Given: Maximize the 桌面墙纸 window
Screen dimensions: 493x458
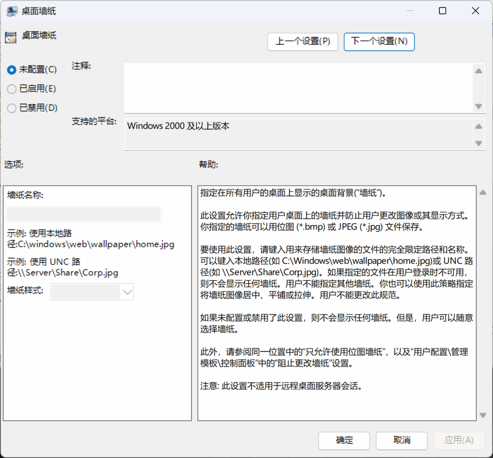Looking at the screenshot, I should click(442, 11).
